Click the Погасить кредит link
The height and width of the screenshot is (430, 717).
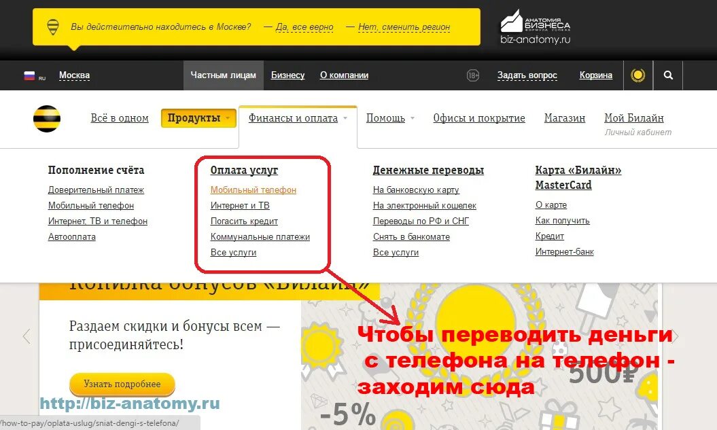(x=244, y=221)
